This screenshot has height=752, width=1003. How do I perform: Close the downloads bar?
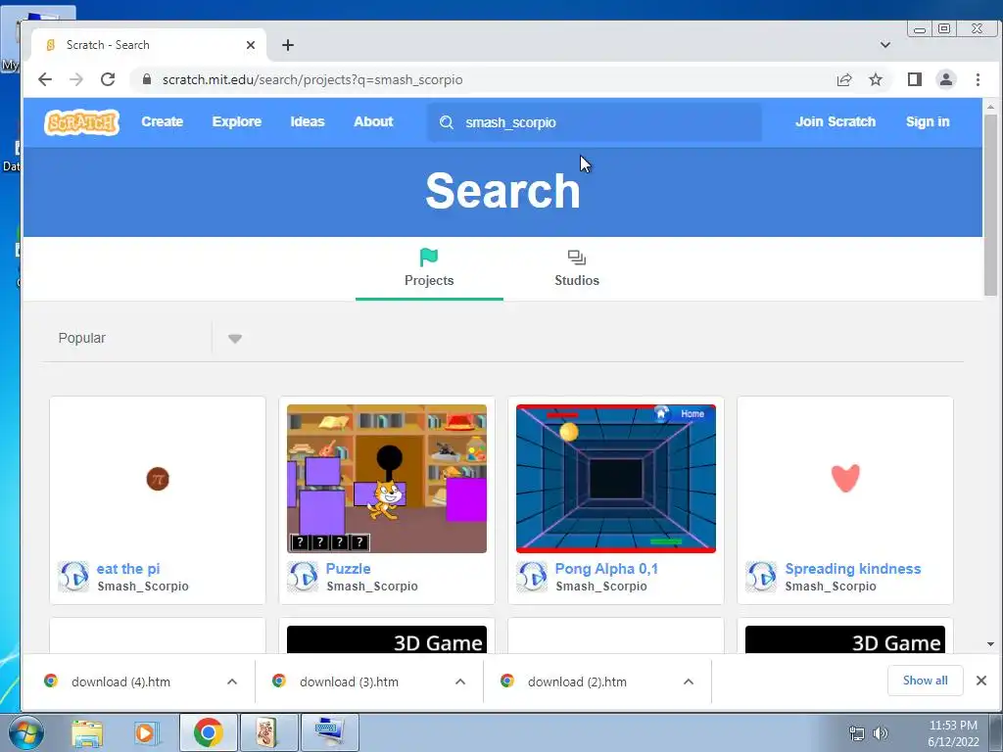(981, 681)
